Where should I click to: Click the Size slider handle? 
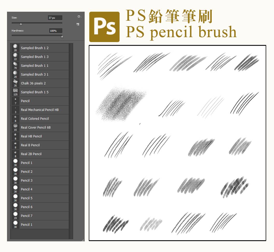click(x=21, y=24)
